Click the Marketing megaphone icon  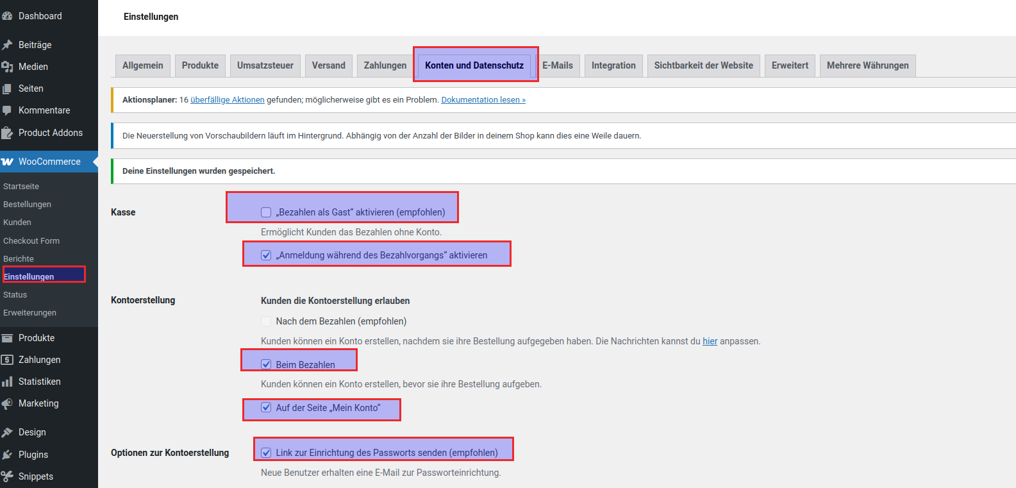[x=7, y=403]
